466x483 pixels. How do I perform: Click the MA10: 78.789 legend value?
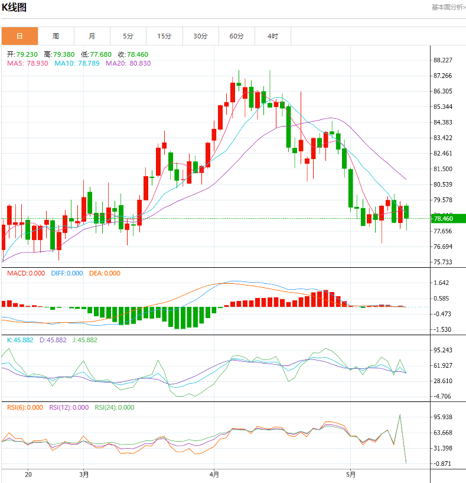click(77, 63)
